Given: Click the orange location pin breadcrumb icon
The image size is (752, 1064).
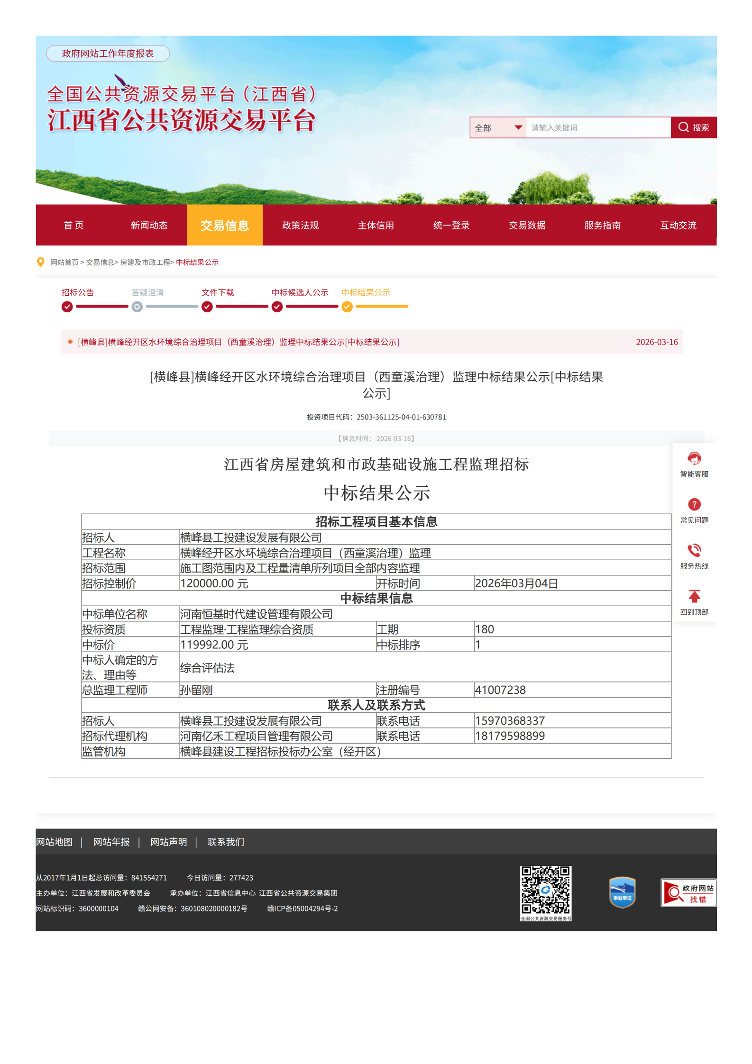Looking at the screenshot, I should pyautogui.click(x=41, y=262).
